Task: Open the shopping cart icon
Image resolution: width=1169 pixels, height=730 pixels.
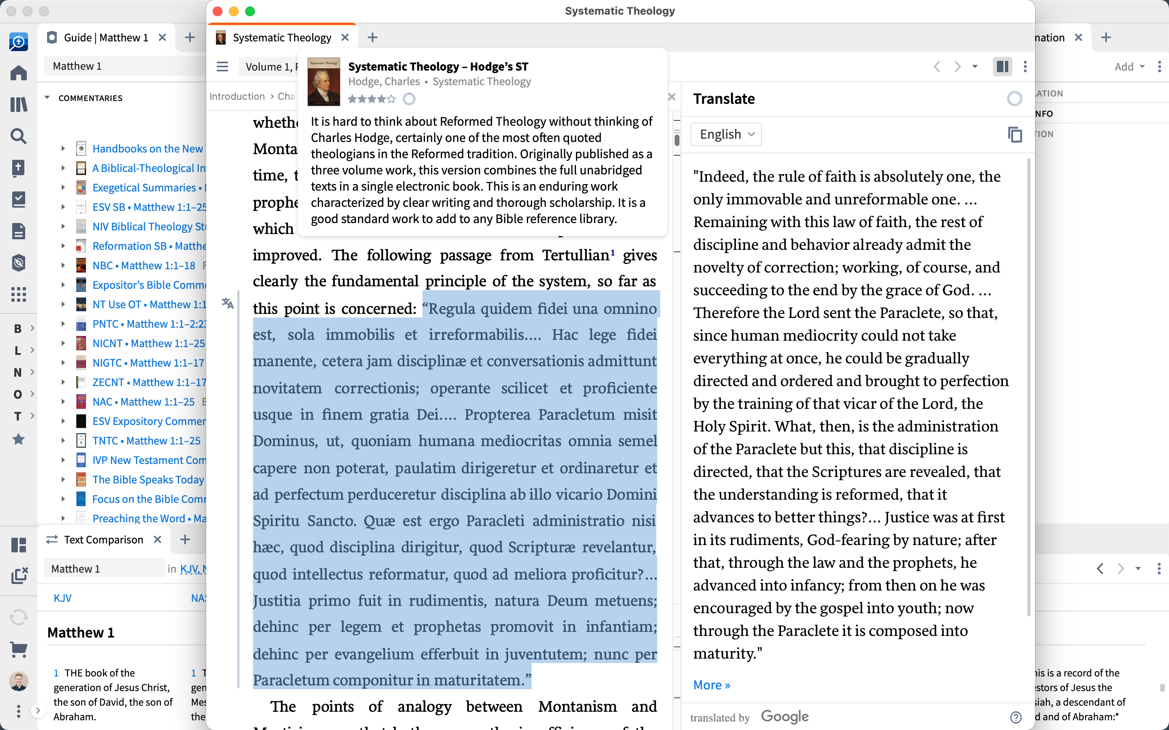Action: tap(18, 649)
